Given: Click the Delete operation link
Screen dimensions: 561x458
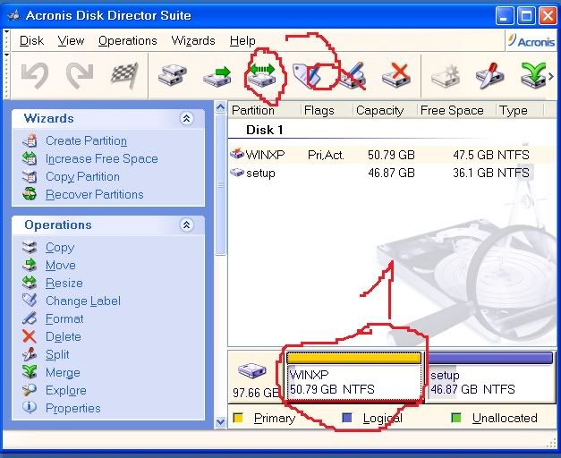Looking at the screenshot, I should click(x=64, y=336).
